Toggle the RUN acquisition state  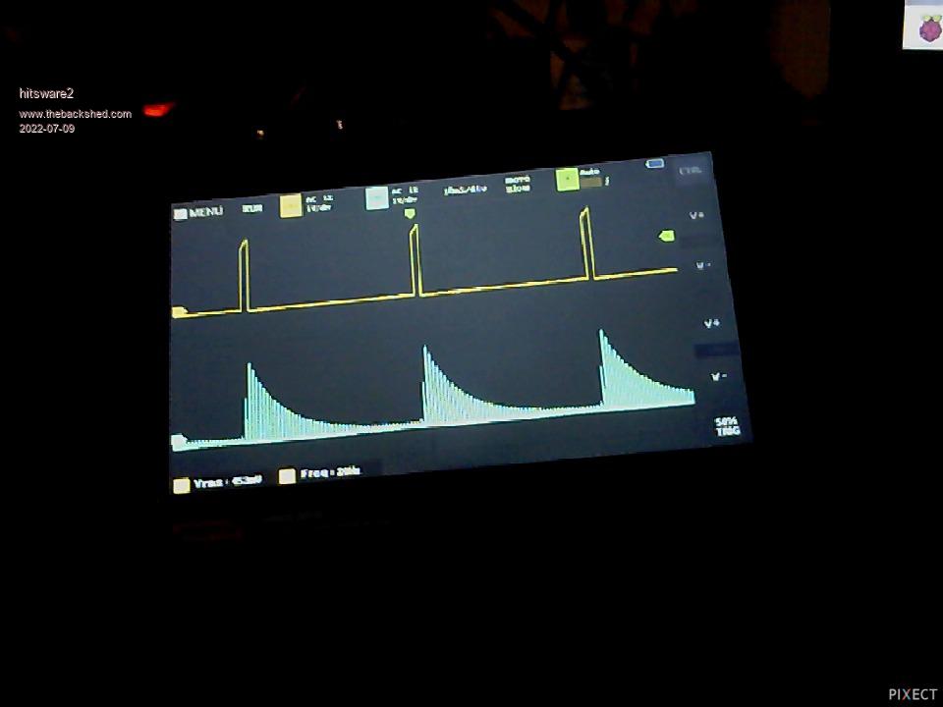(x=252, y=208)
